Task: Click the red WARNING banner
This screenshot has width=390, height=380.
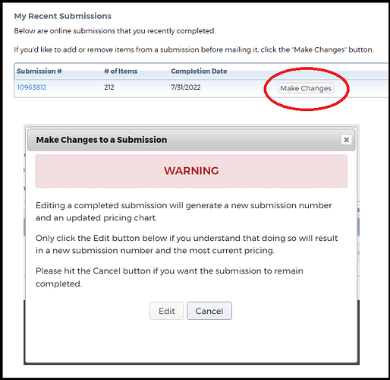Action: pos(191,171)
